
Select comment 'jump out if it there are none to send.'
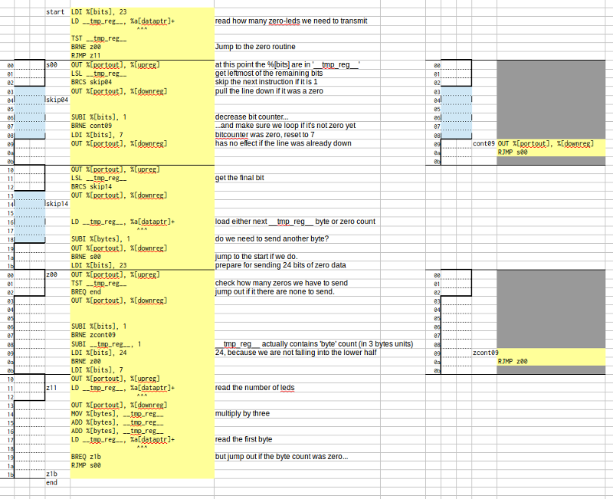click(275, 292)
